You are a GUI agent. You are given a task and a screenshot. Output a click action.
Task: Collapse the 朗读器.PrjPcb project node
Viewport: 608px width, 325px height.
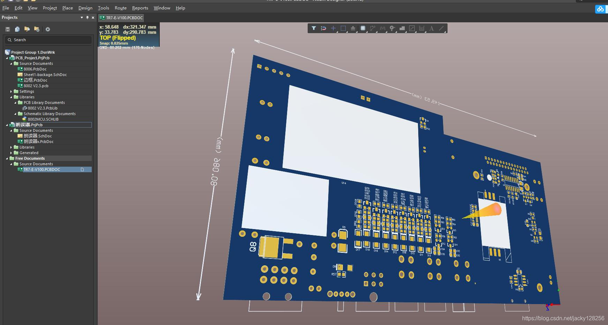click(x=7, y=125)
